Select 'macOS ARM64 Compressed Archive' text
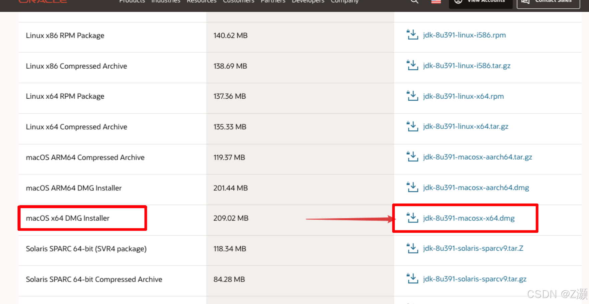The height and width of the screenshot is (304, 589). click(x=85, y=157)
